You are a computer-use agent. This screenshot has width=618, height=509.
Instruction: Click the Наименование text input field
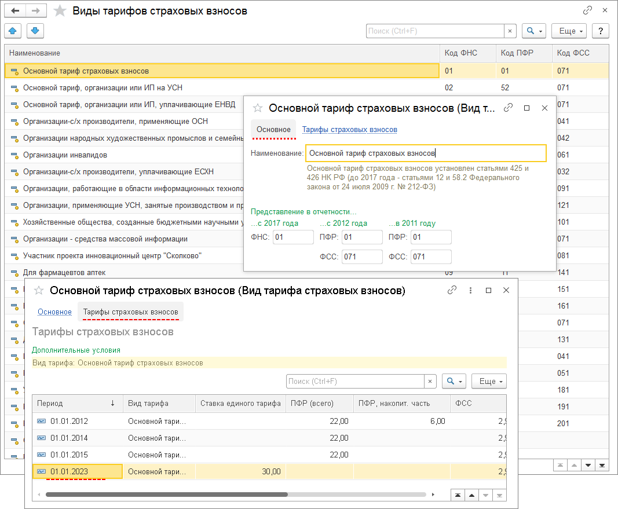point(426,153)
